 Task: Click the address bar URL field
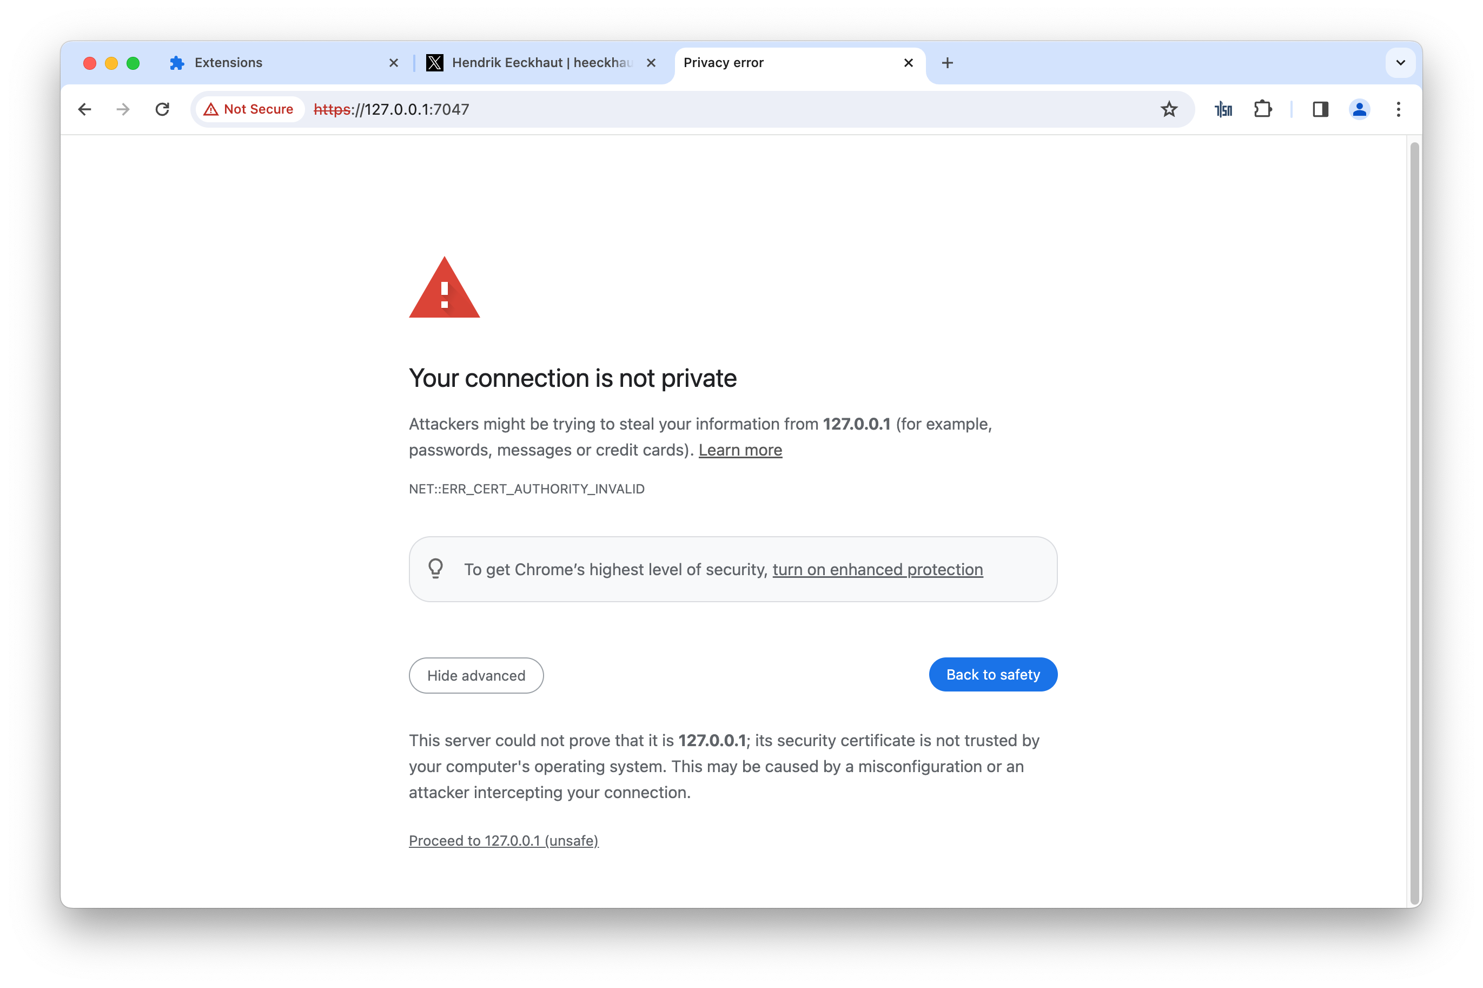point(693,110)
